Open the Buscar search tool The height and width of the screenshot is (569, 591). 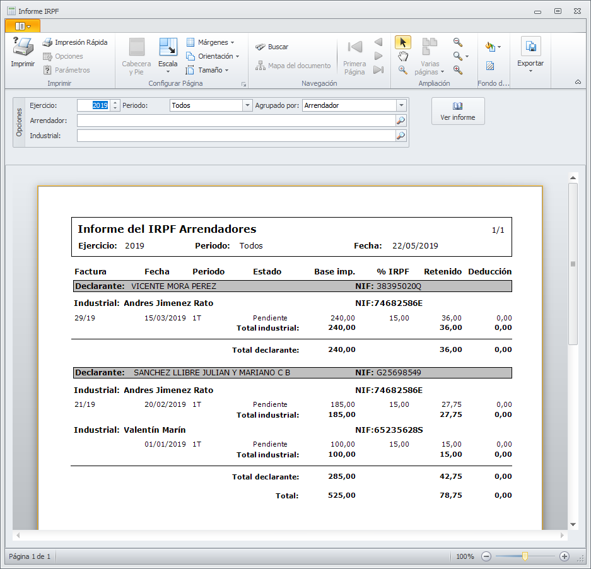[272, 47]
